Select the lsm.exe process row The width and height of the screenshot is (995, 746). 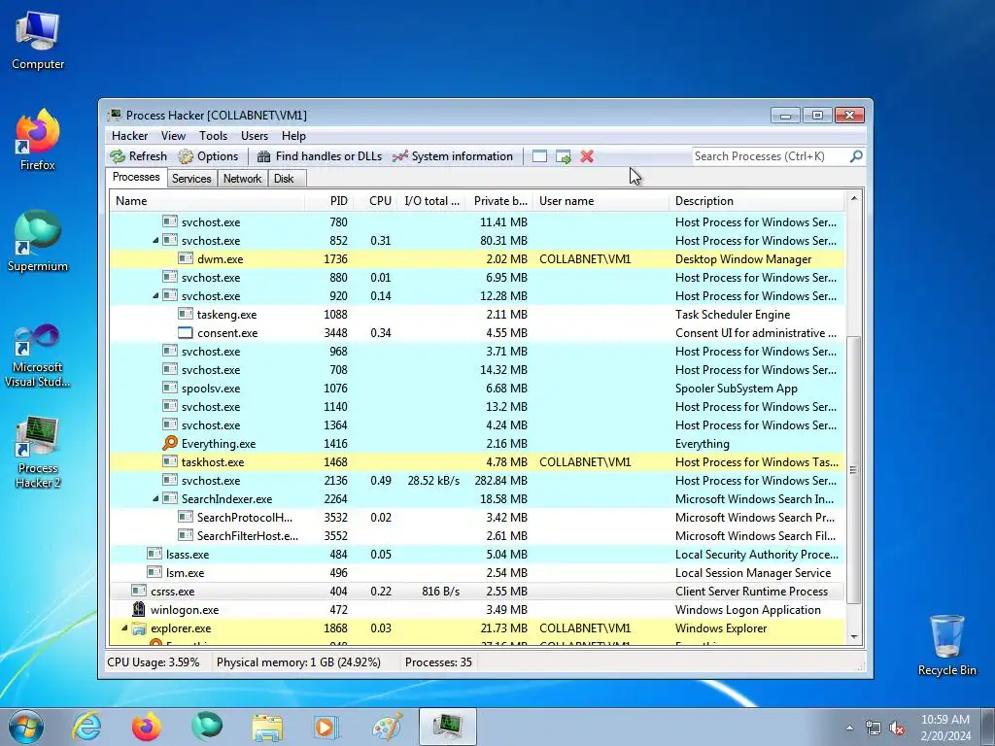tap(478, 573)
